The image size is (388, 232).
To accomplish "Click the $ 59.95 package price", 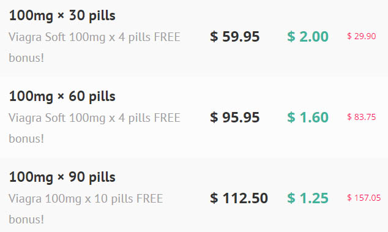I will coord(234,37).
